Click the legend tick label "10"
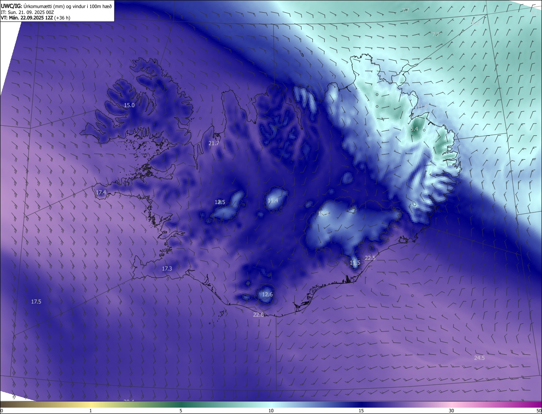Viewport: 542px width, 414px height. click(x=271, y=411)
